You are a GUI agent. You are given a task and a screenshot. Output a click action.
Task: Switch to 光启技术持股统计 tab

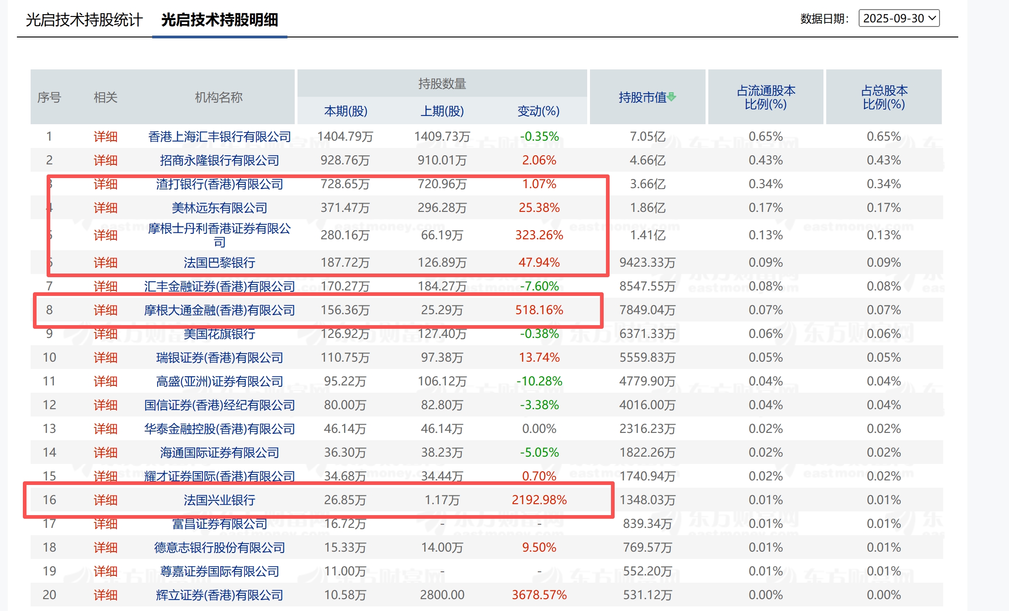[x=84, y=20]
